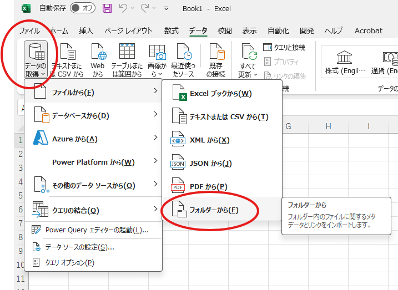Choose フォルダーから(F) option
Viewport: 398px width, 290px height.
222,210
